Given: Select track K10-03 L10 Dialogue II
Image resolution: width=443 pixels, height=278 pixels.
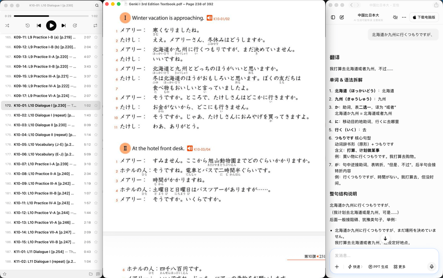Looking at the screenshot, I should pyautogui.click(x=51, y=125).
